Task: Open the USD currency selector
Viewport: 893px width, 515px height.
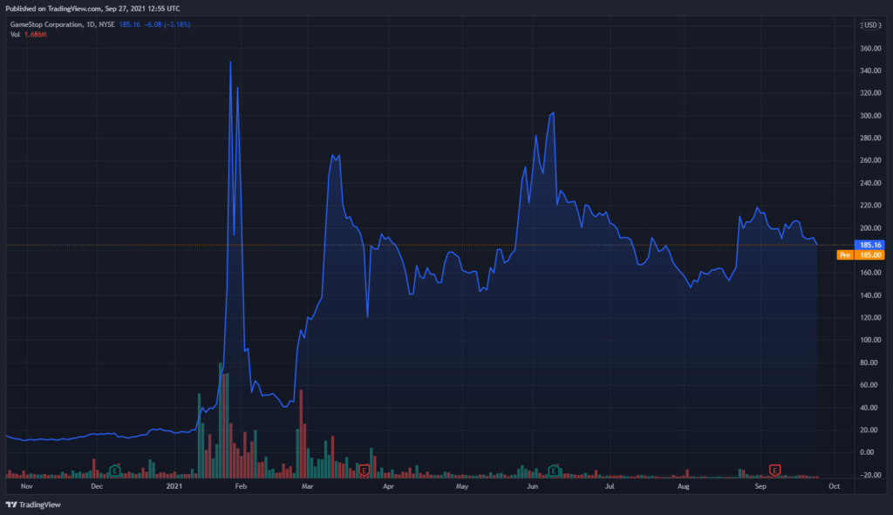Action: [x=871, y=25]
